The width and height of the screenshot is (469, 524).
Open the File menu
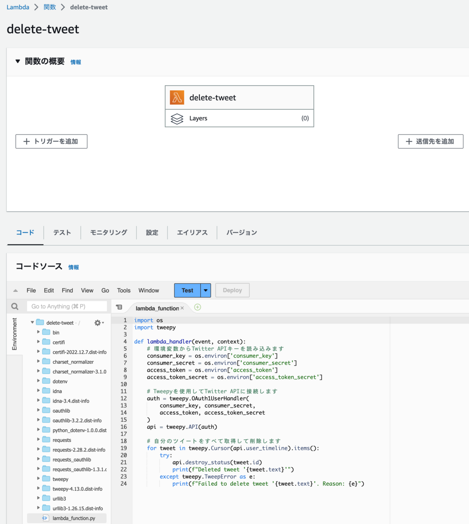(x=31, y=290)
